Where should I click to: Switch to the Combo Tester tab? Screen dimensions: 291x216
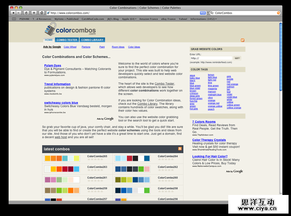pyautogui.click(x=67, y=40)
